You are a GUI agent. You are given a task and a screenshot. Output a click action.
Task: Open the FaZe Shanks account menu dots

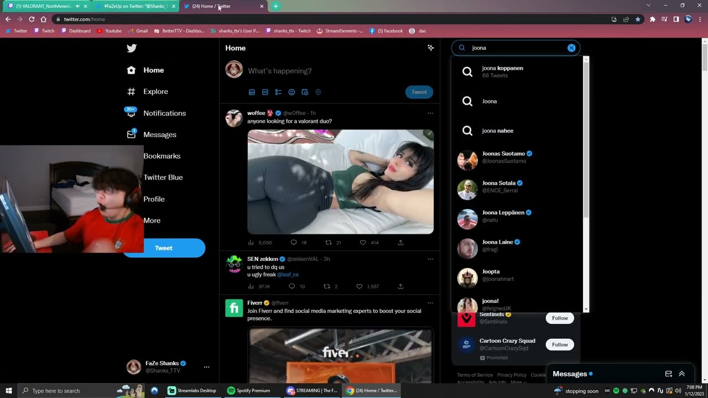click(x=206, y=367)
